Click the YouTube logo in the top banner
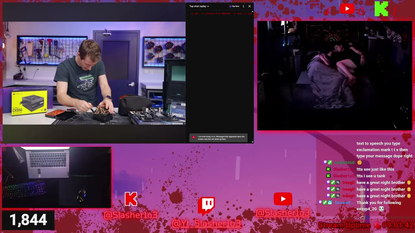The image size is (415, 233). (347, 9)
